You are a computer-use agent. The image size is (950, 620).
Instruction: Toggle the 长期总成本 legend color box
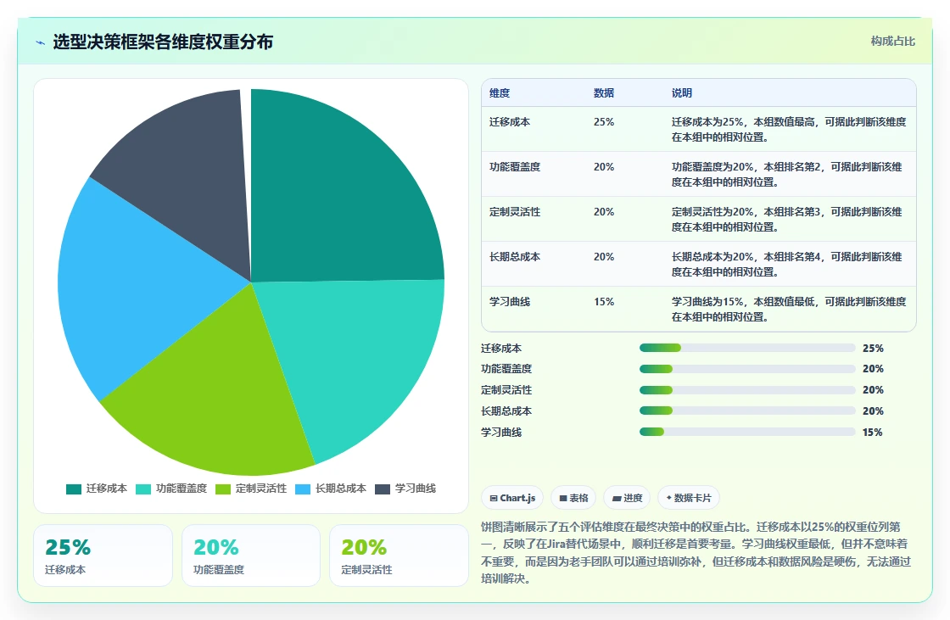click(303, 489)
